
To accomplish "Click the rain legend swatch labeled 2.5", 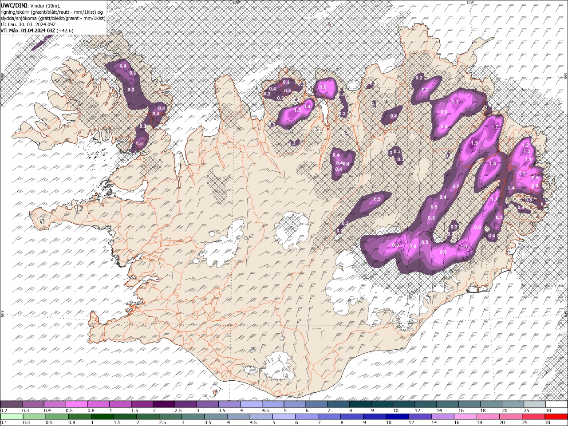I will click(x=170, y=416).
